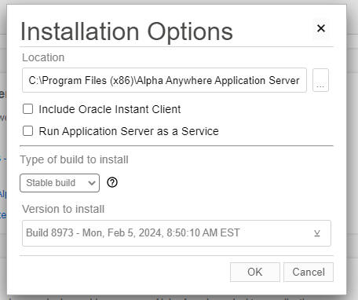Expand the Build 8973 version list
Image resolution: width=358 pixels, height=300 pixels.
coord(177,233)
